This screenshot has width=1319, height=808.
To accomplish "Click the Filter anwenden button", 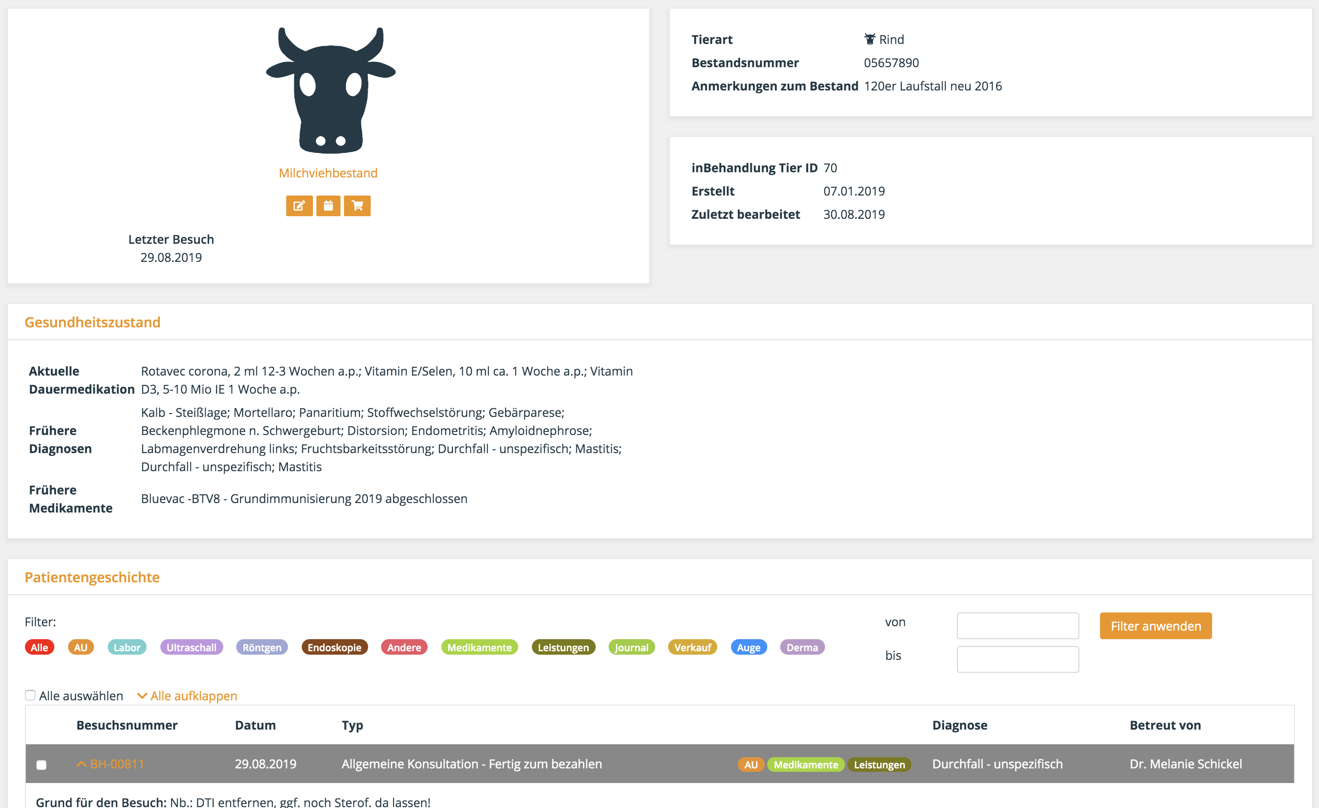I will click(1156, 626).
